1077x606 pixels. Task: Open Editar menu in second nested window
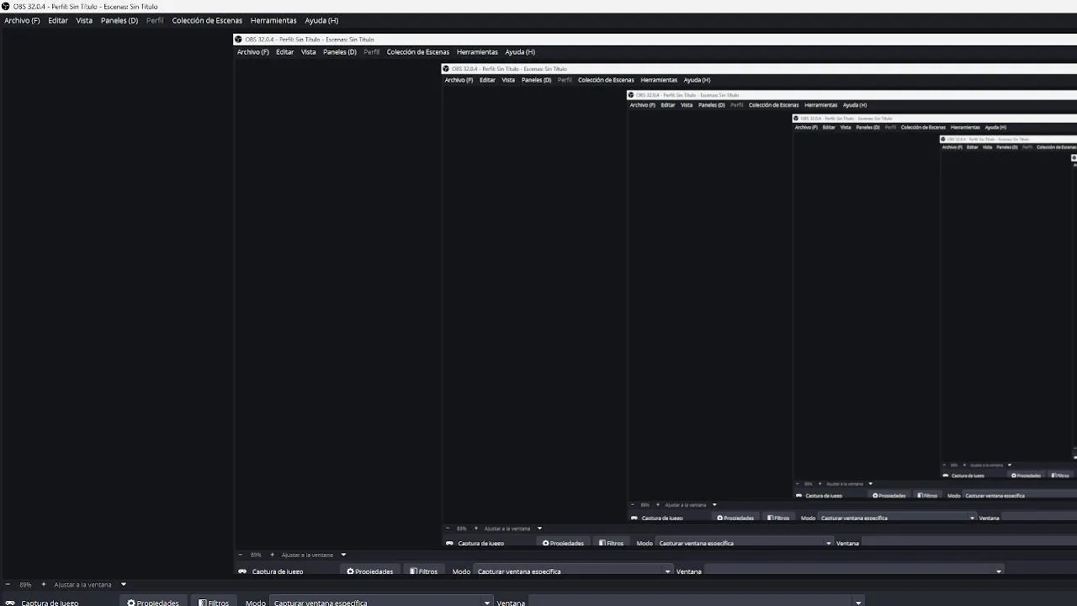487,80
